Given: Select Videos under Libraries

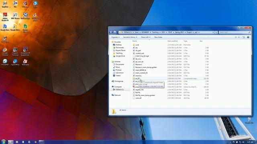Looking at the screenshot, I should click(118, 76).
